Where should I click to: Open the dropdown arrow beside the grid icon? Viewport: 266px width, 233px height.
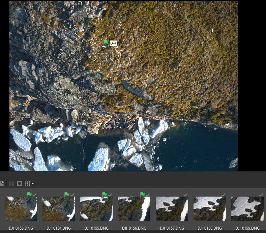tap(33, 184)
